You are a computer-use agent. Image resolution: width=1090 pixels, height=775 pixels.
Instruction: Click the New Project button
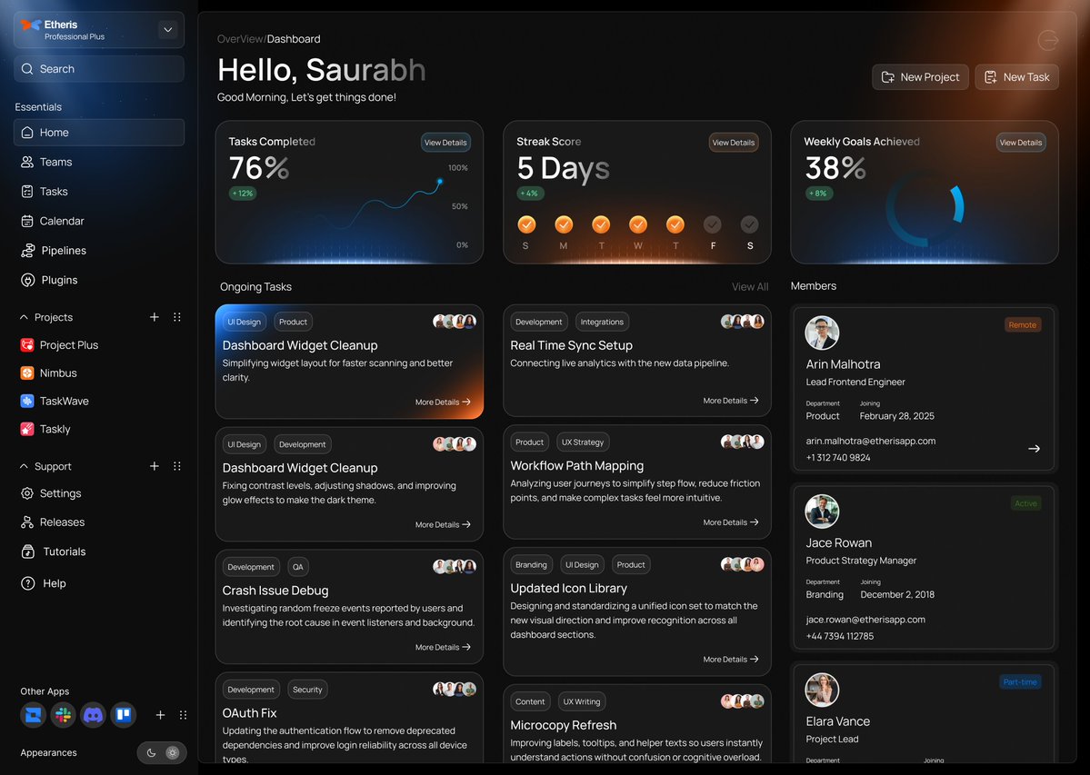pos(920,76)
